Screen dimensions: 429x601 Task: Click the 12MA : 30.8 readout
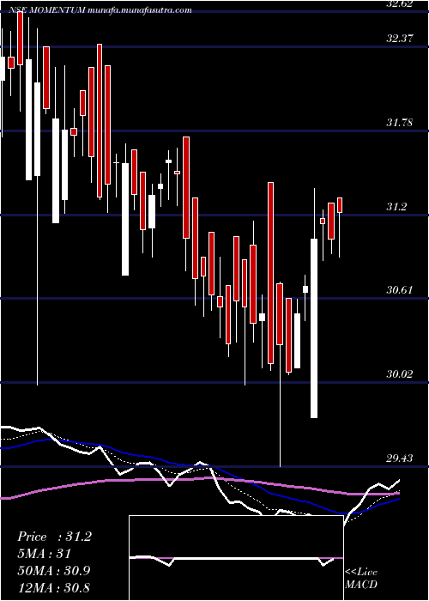[53, 588]
